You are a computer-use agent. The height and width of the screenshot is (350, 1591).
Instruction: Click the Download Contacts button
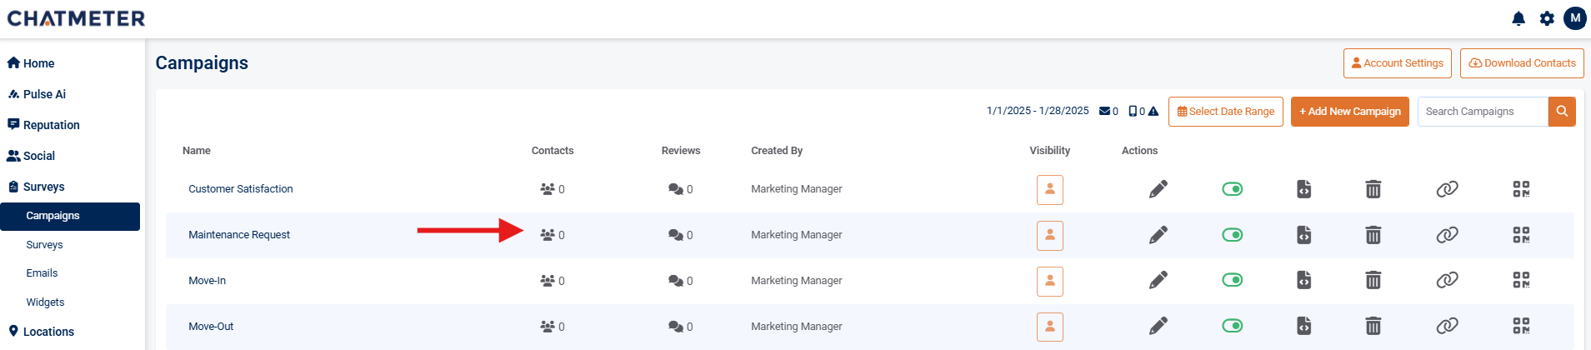pos(1521,63)
